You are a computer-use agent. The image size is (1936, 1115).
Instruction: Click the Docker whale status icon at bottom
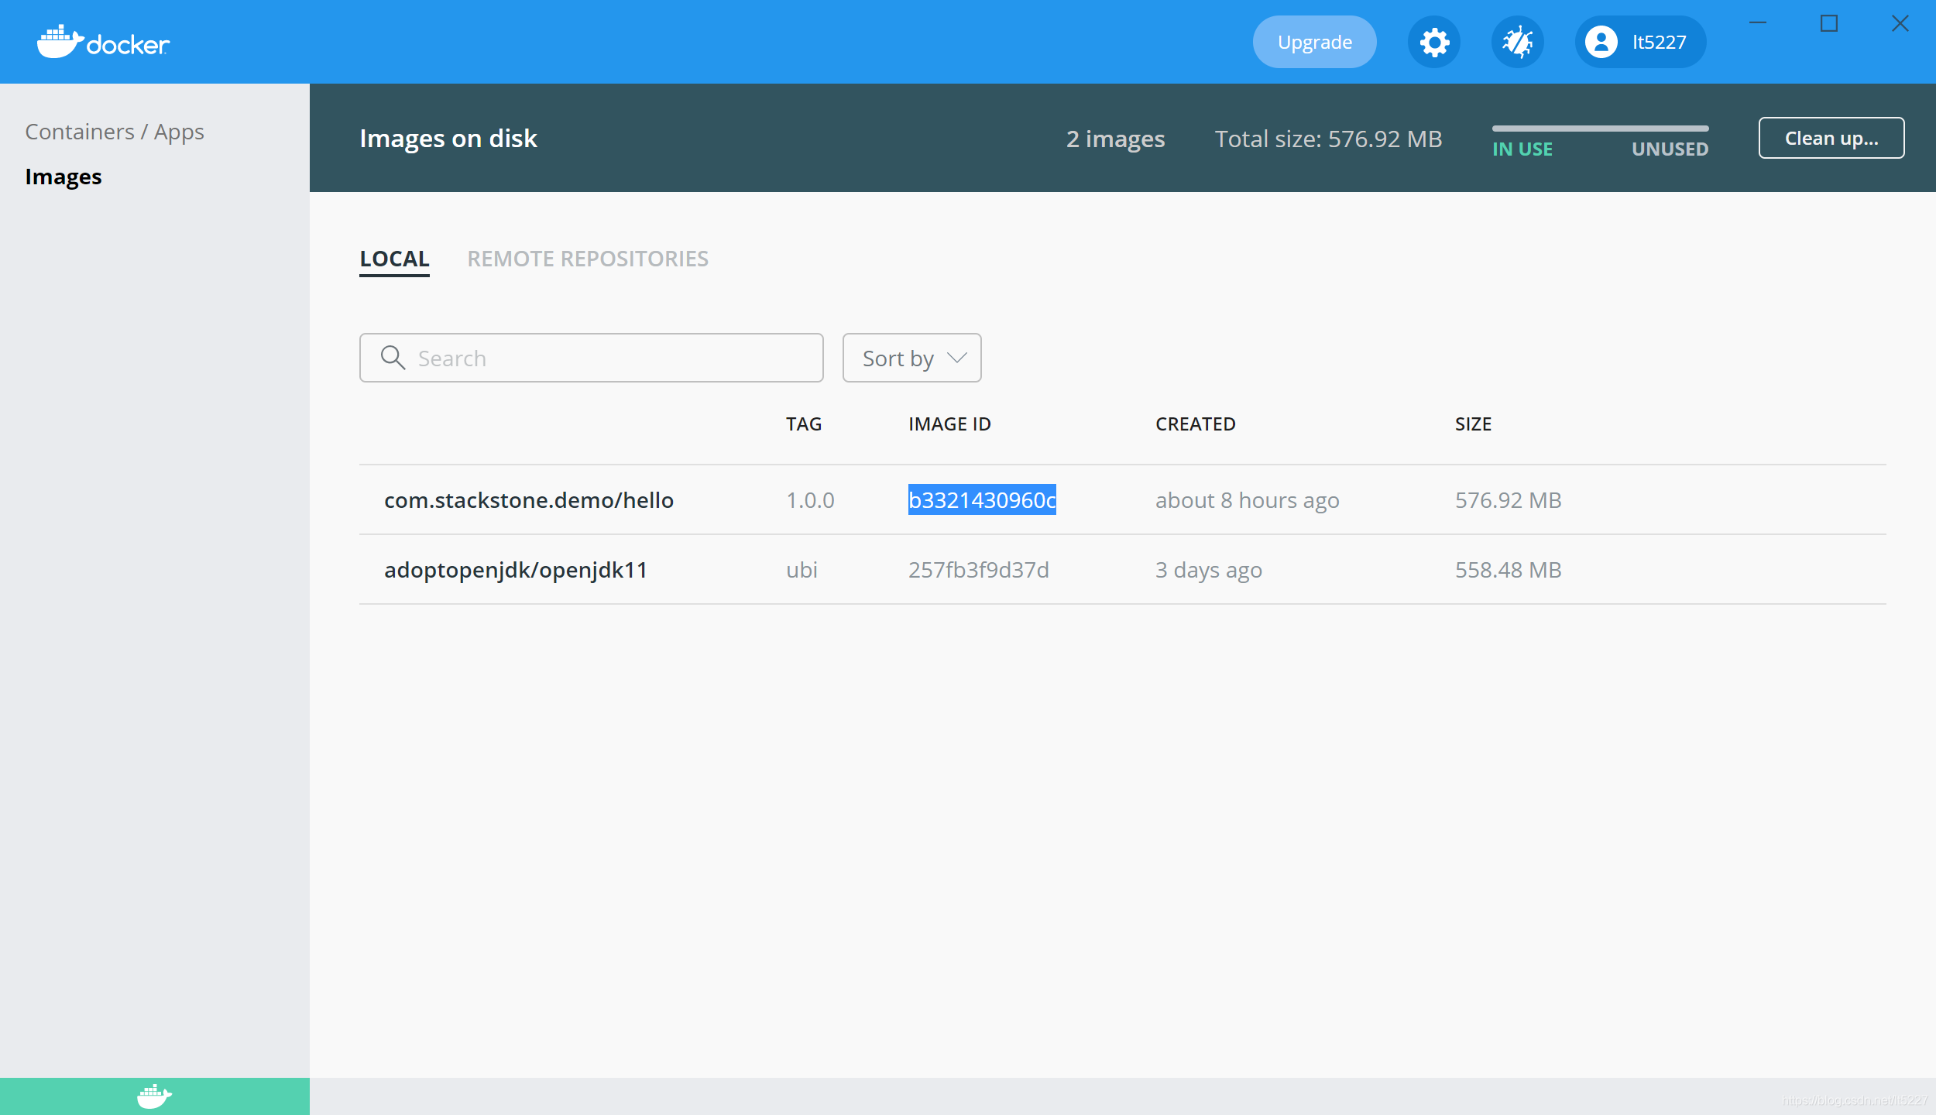click(154, 1096)
